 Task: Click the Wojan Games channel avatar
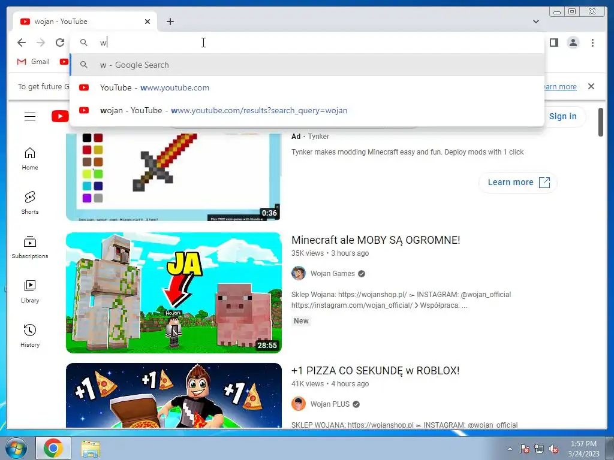[299, 273]
